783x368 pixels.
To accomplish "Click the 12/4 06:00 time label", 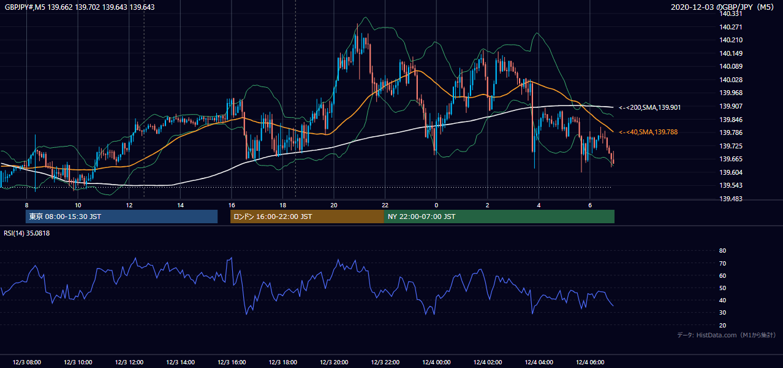I will [x=590, y=362].
